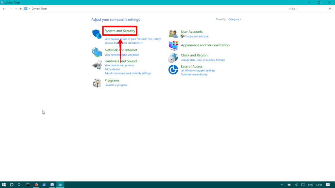Viewport: 335px width, 188px height.
Task: Open Save backup copies with File History
Action: pyautogui.click(x=132, y=39)
